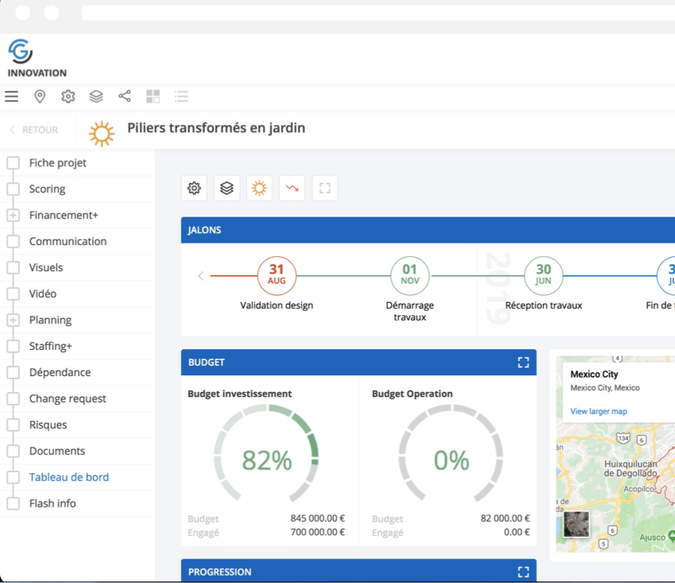The image size is (675, 583).
Task: Click the location pin icon in toolbar
Action: (40, 96)
